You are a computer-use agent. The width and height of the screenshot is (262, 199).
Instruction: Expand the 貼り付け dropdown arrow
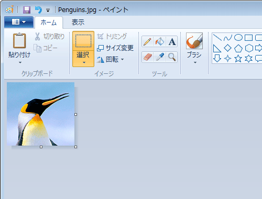click(x=20, y=62)
